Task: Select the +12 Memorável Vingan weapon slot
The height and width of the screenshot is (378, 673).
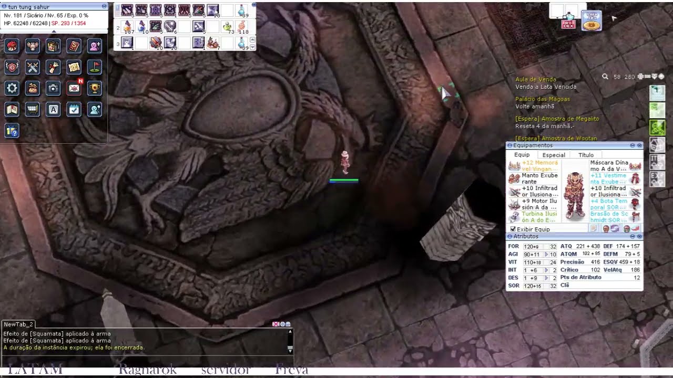Action: coord(533,166)
